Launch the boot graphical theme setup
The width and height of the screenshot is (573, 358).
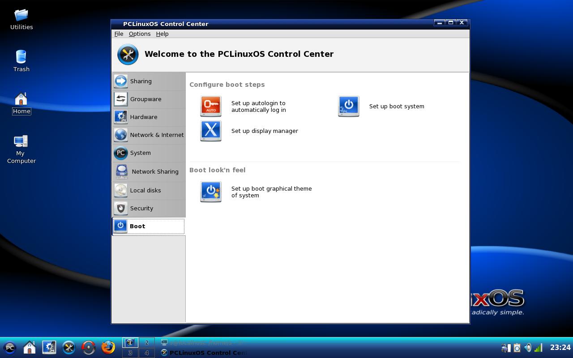pyautogui.click(x=257, y=192)
